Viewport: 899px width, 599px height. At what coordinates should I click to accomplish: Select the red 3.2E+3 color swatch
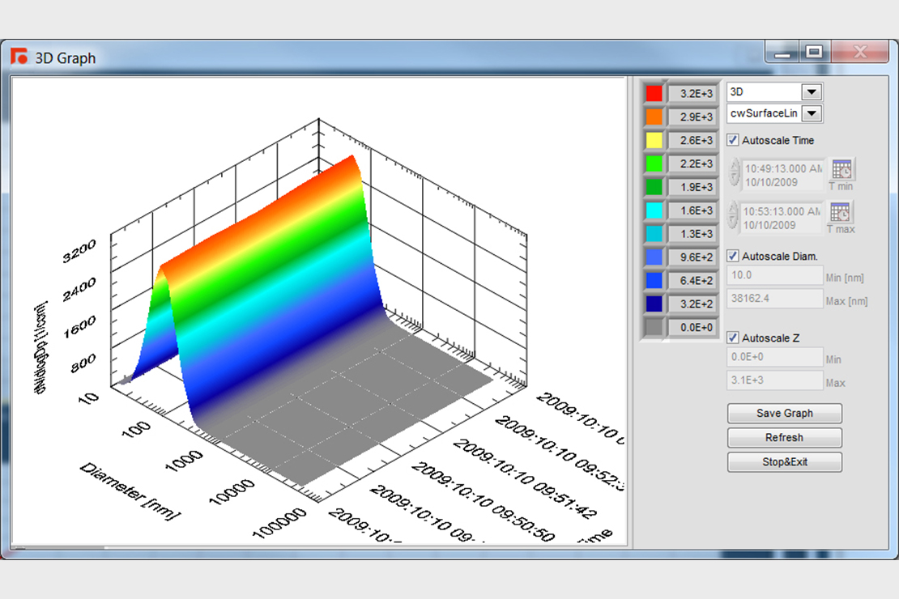pyautogui.click(x=654, y=93)
